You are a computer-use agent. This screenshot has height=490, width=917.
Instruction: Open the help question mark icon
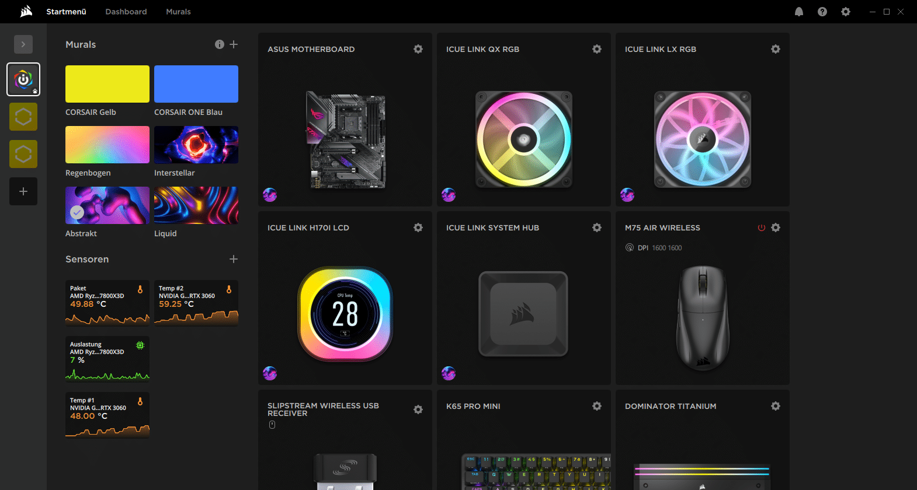(822, 12)
